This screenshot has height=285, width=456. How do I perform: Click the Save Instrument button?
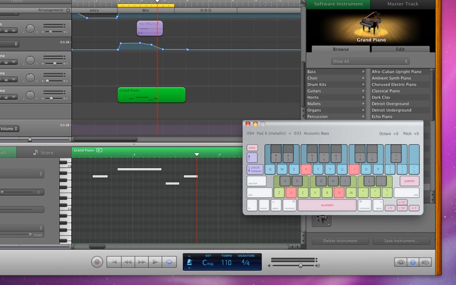tap(401, 241)
